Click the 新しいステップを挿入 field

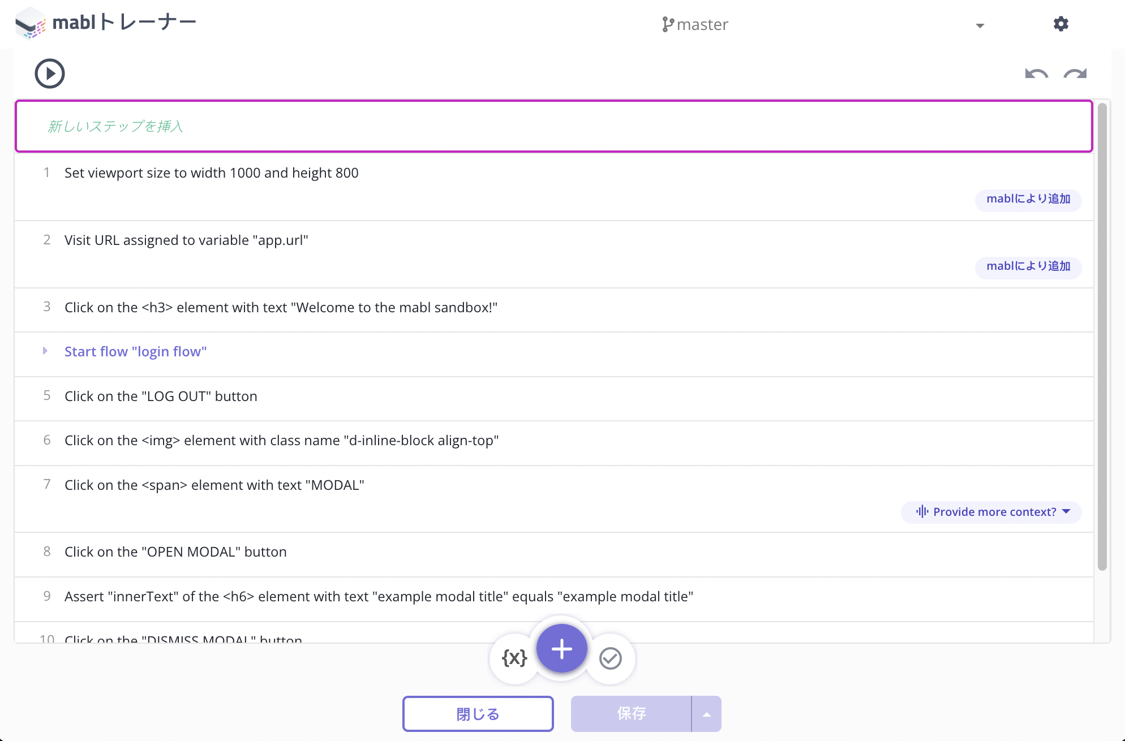pyautogui.click(x=553, y=126)
